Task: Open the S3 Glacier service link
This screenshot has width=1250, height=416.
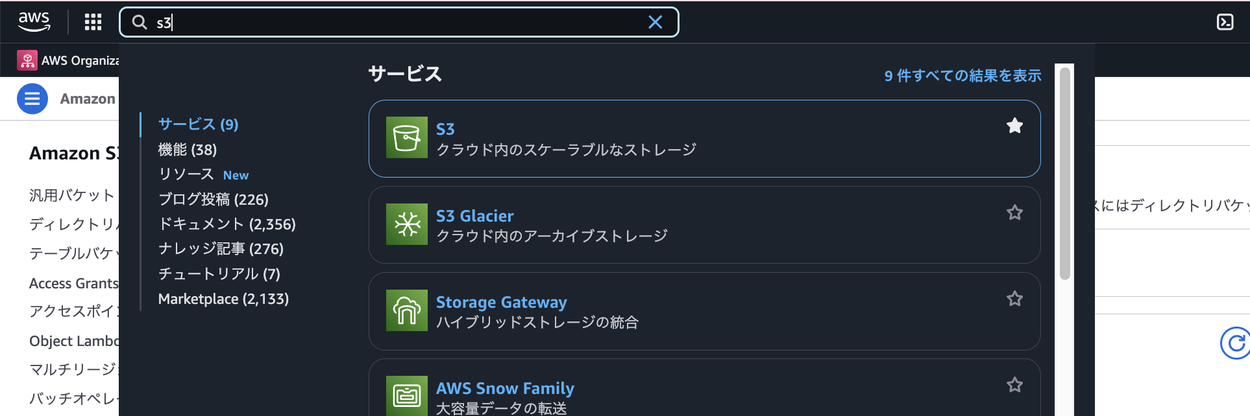Action: [x=474, y=216]
